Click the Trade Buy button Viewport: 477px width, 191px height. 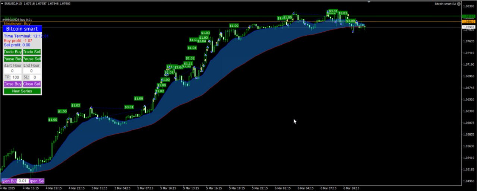click(x=13, y=52)
